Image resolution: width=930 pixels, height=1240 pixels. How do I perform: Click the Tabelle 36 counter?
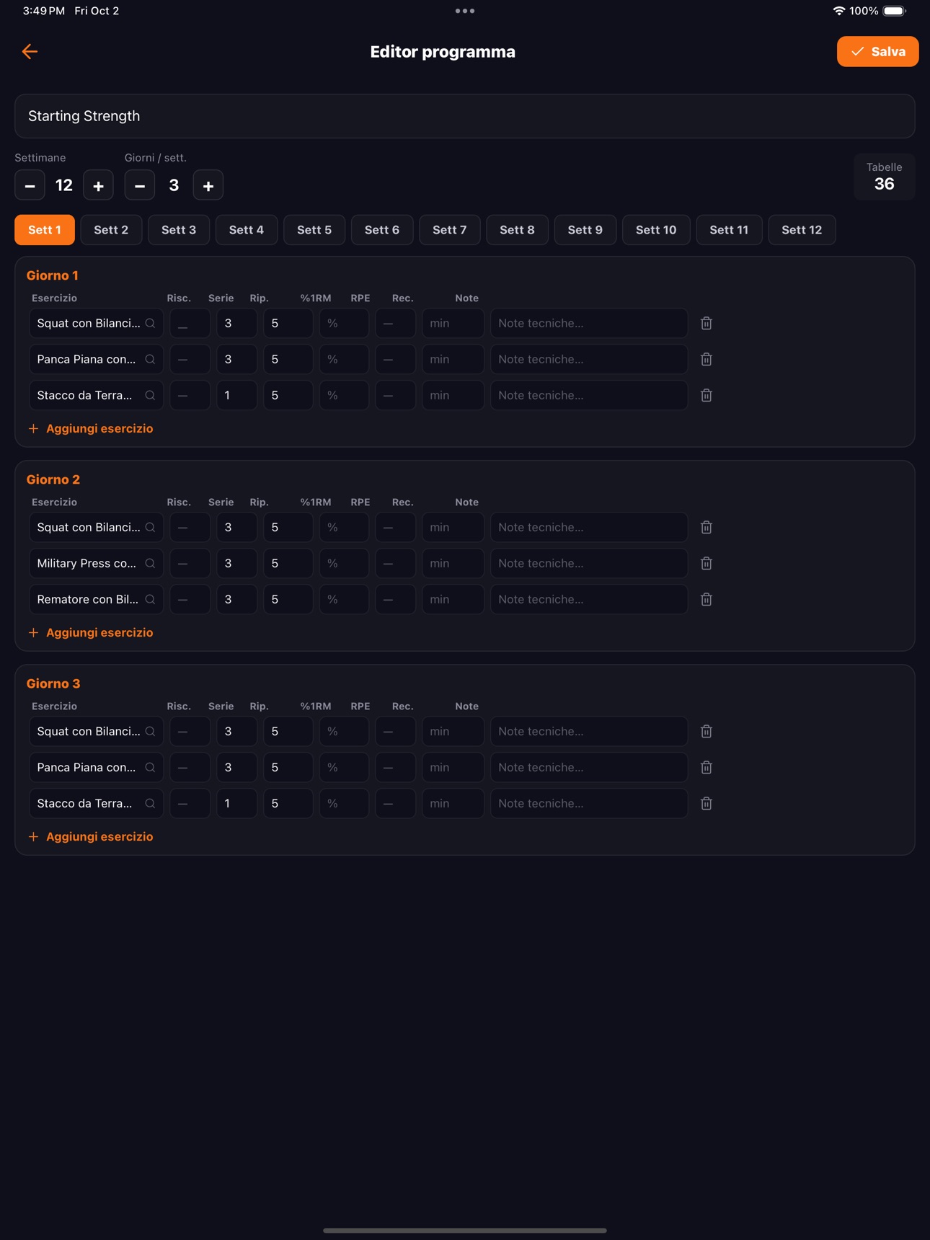point(884,177)
